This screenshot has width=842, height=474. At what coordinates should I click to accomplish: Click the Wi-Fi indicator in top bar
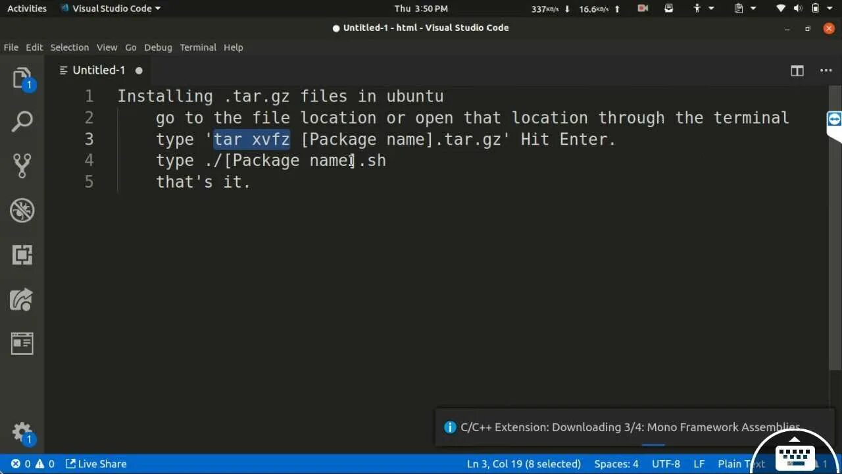click(781, 9)
